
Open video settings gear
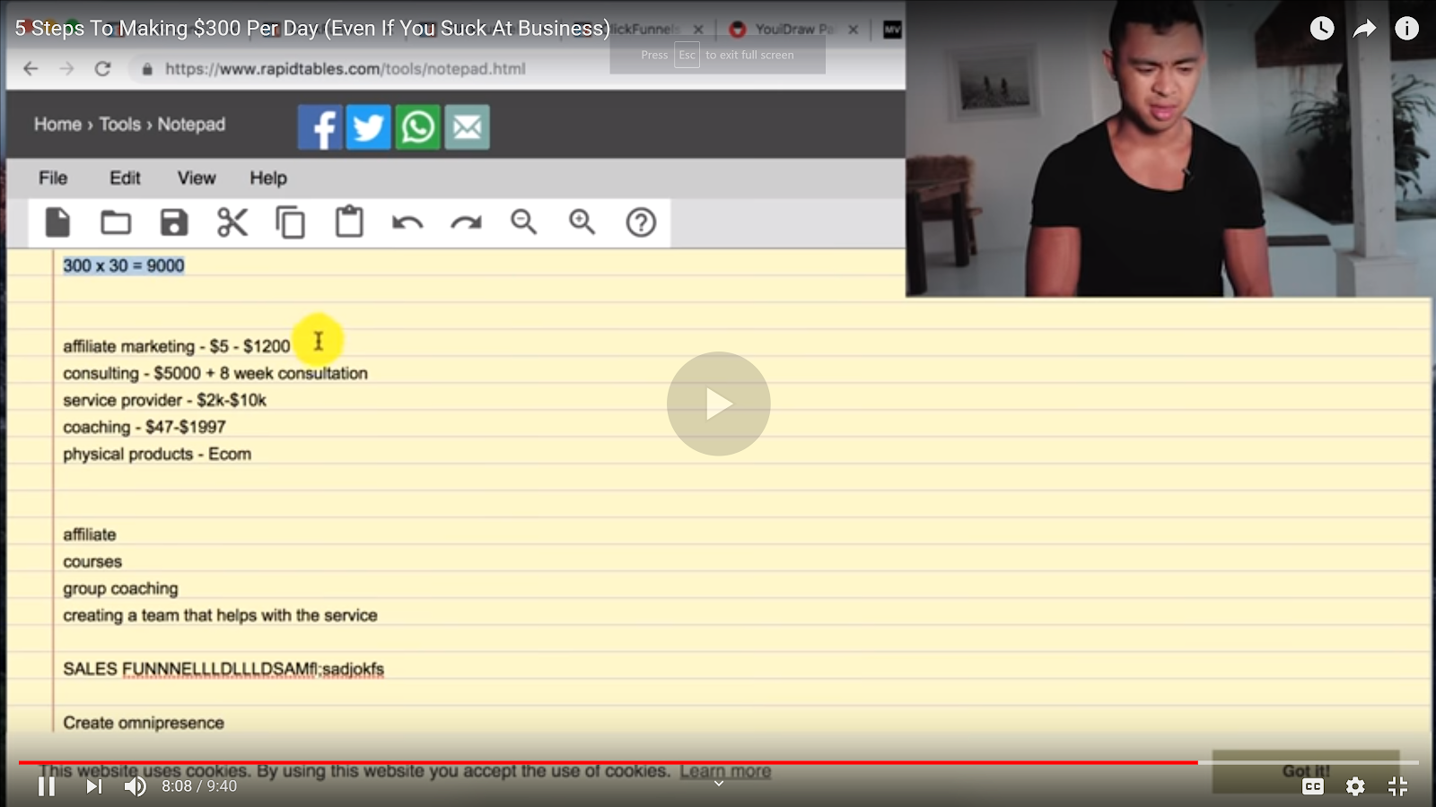(1355, 786)
